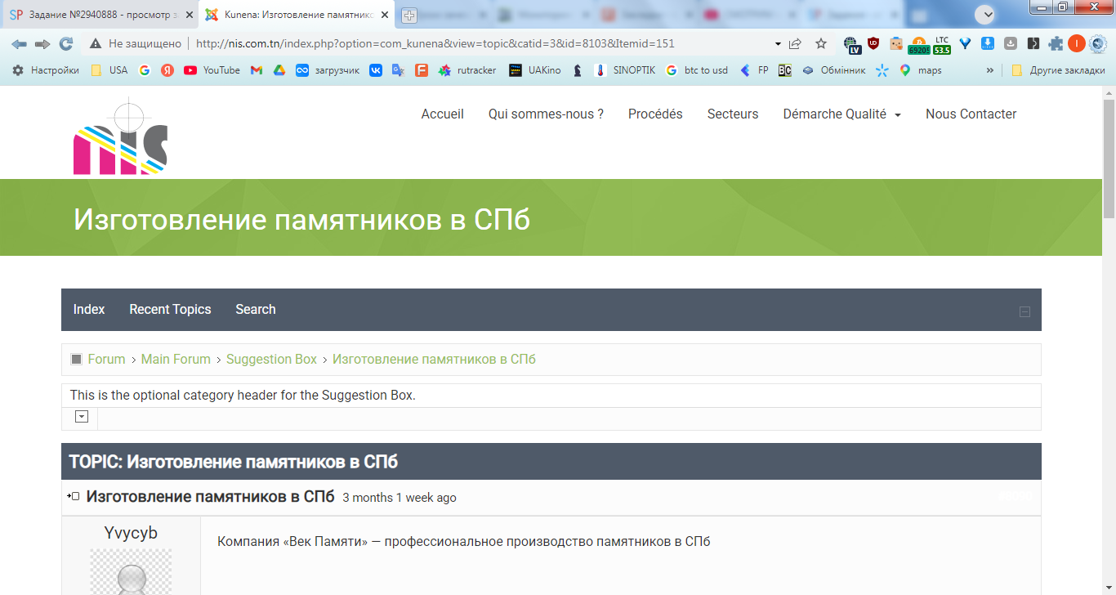This screenshot has width=1116, height=595.
Task: Click the Yvycyb avatar thumbnail
Action: [x=131, y=572]
